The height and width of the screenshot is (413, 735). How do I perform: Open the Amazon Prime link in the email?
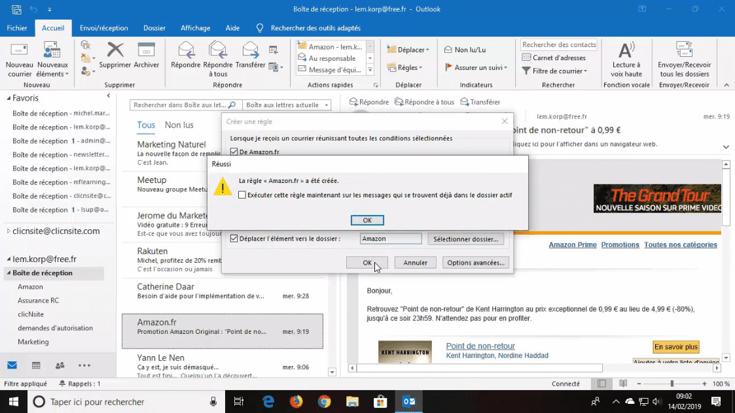[x=572, y=245]
